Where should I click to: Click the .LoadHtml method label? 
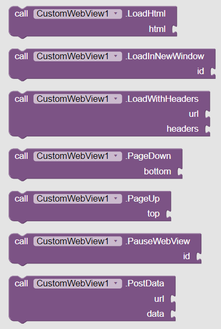(x=145, y=14)
